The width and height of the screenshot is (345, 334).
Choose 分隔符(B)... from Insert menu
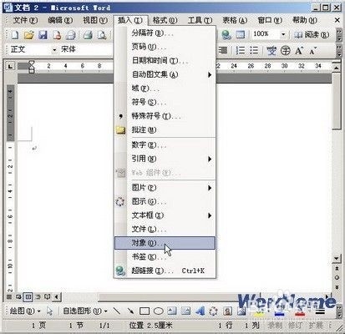[165, 33]
